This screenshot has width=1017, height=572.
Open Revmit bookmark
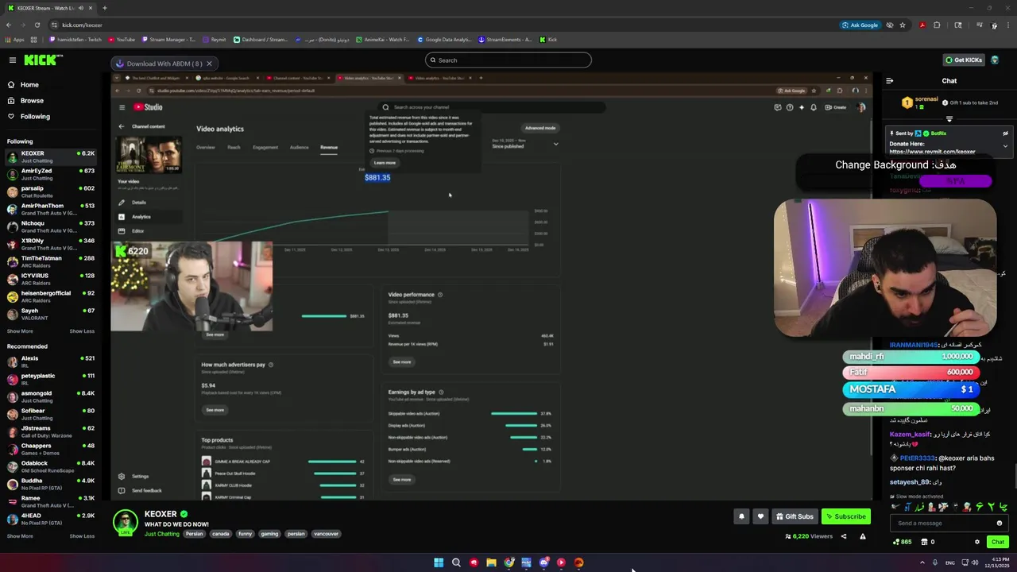click(214, 39)
